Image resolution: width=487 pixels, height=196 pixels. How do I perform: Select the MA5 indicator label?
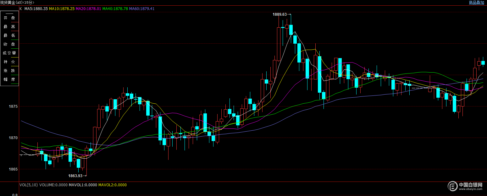36,9
